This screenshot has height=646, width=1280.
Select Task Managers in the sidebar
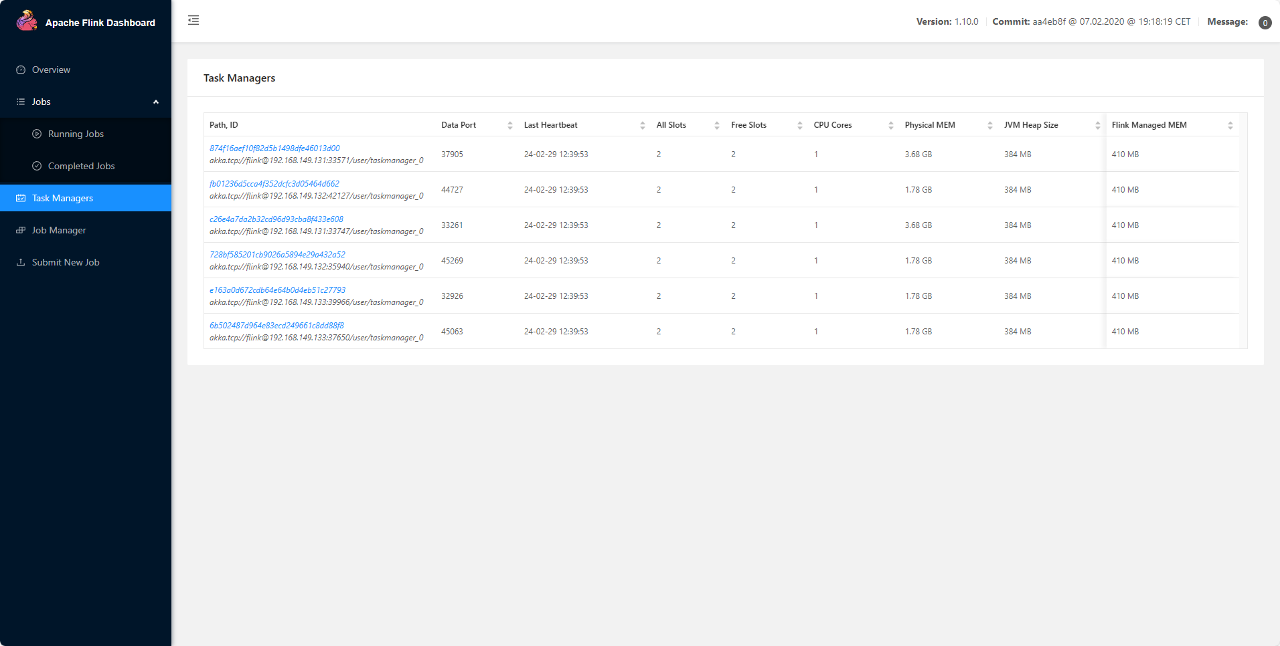coord(86,198)
